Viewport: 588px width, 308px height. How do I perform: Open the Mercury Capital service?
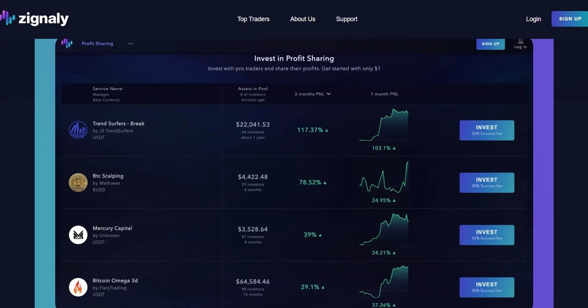[112, 228]
